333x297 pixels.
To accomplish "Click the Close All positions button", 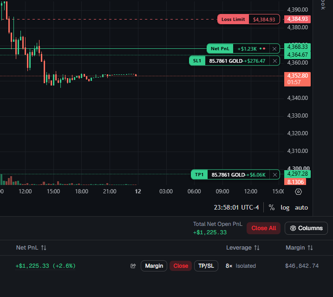I will [263, 228].
